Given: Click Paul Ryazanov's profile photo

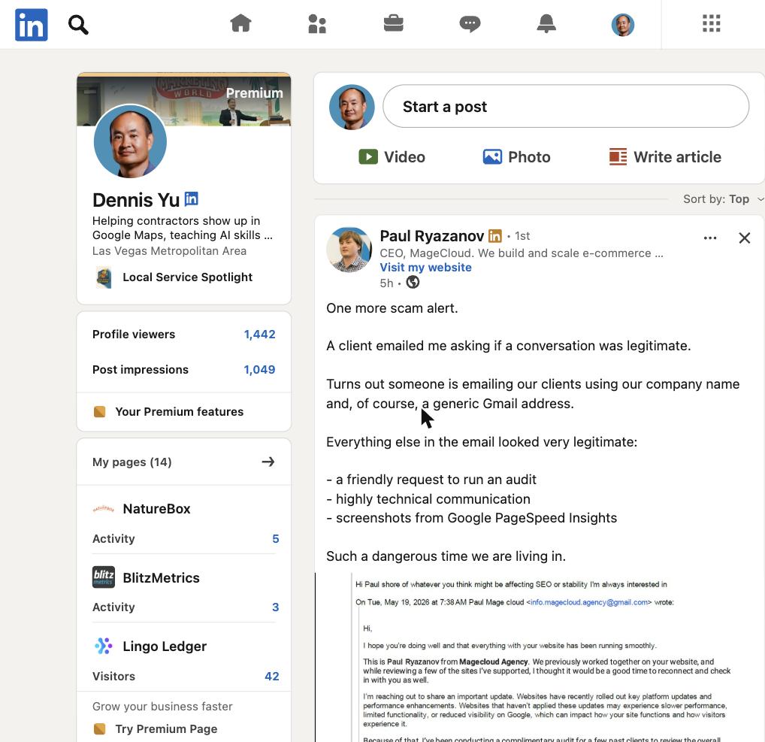Looking at the screenshot, I should [349, 250].
